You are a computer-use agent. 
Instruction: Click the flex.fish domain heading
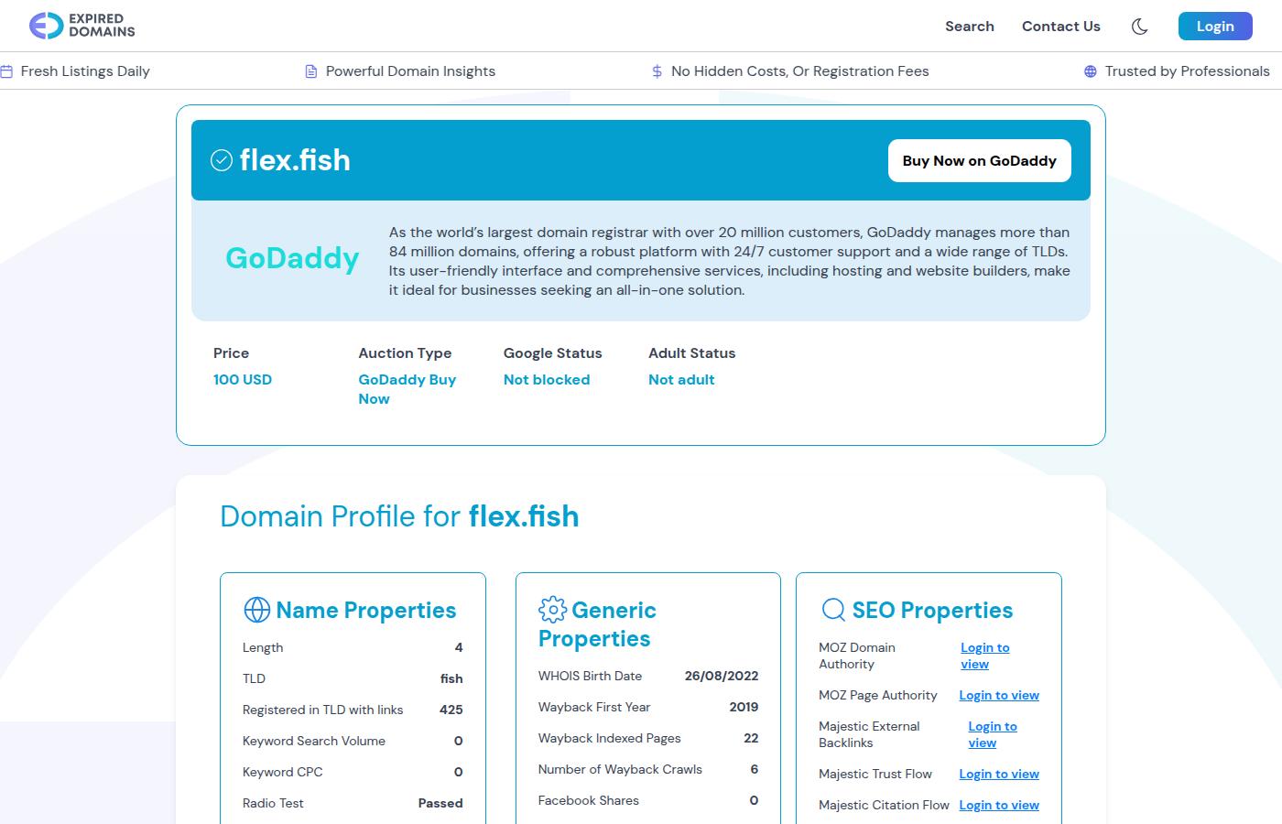coord(295,160)
